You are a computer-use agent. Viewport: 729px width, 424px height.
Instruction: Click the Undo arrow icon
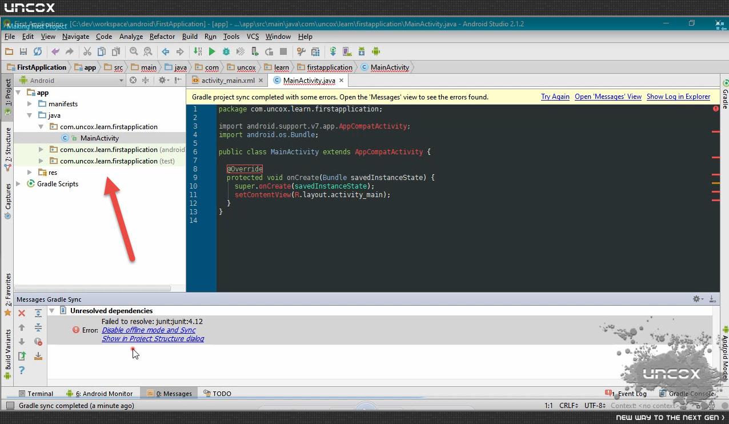pyautogui.click(x=55, y=51)
